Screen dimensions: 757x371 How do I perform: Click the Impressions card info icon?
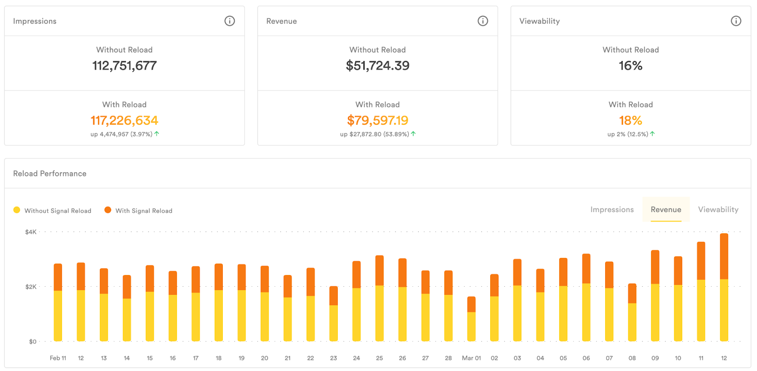coord(229,21)
